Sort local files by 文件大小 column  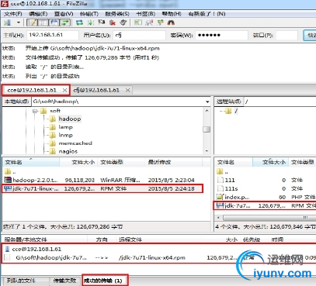tap(78, 162)
